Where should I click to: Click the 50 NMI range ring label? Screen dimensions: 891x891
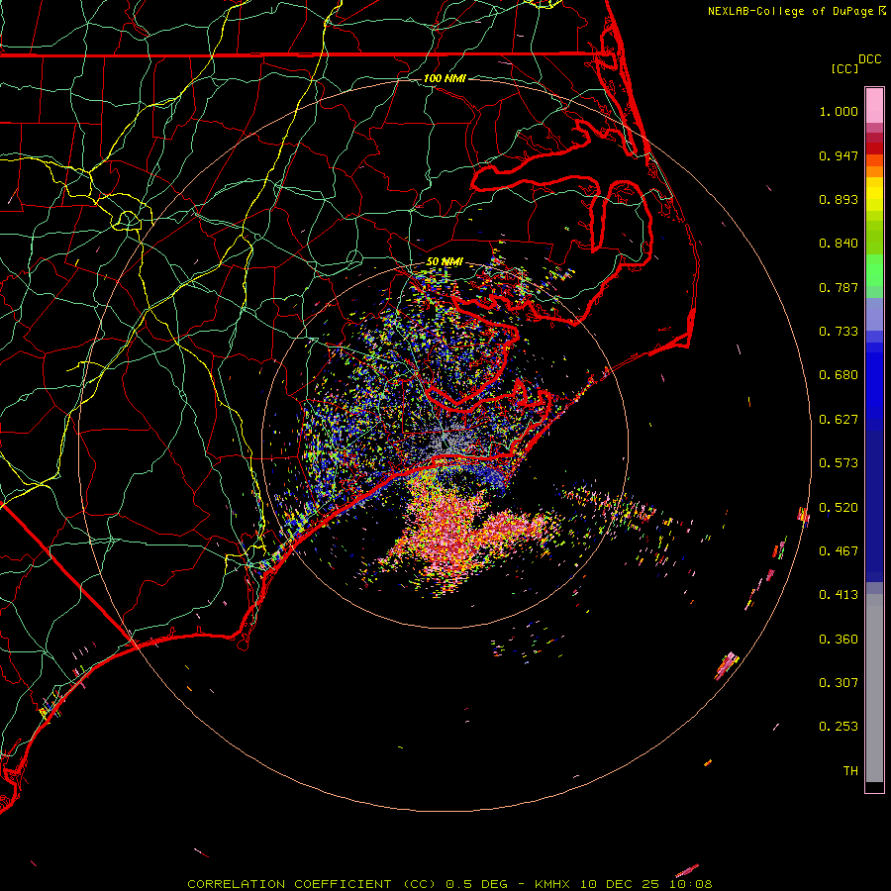click(445, 261)
